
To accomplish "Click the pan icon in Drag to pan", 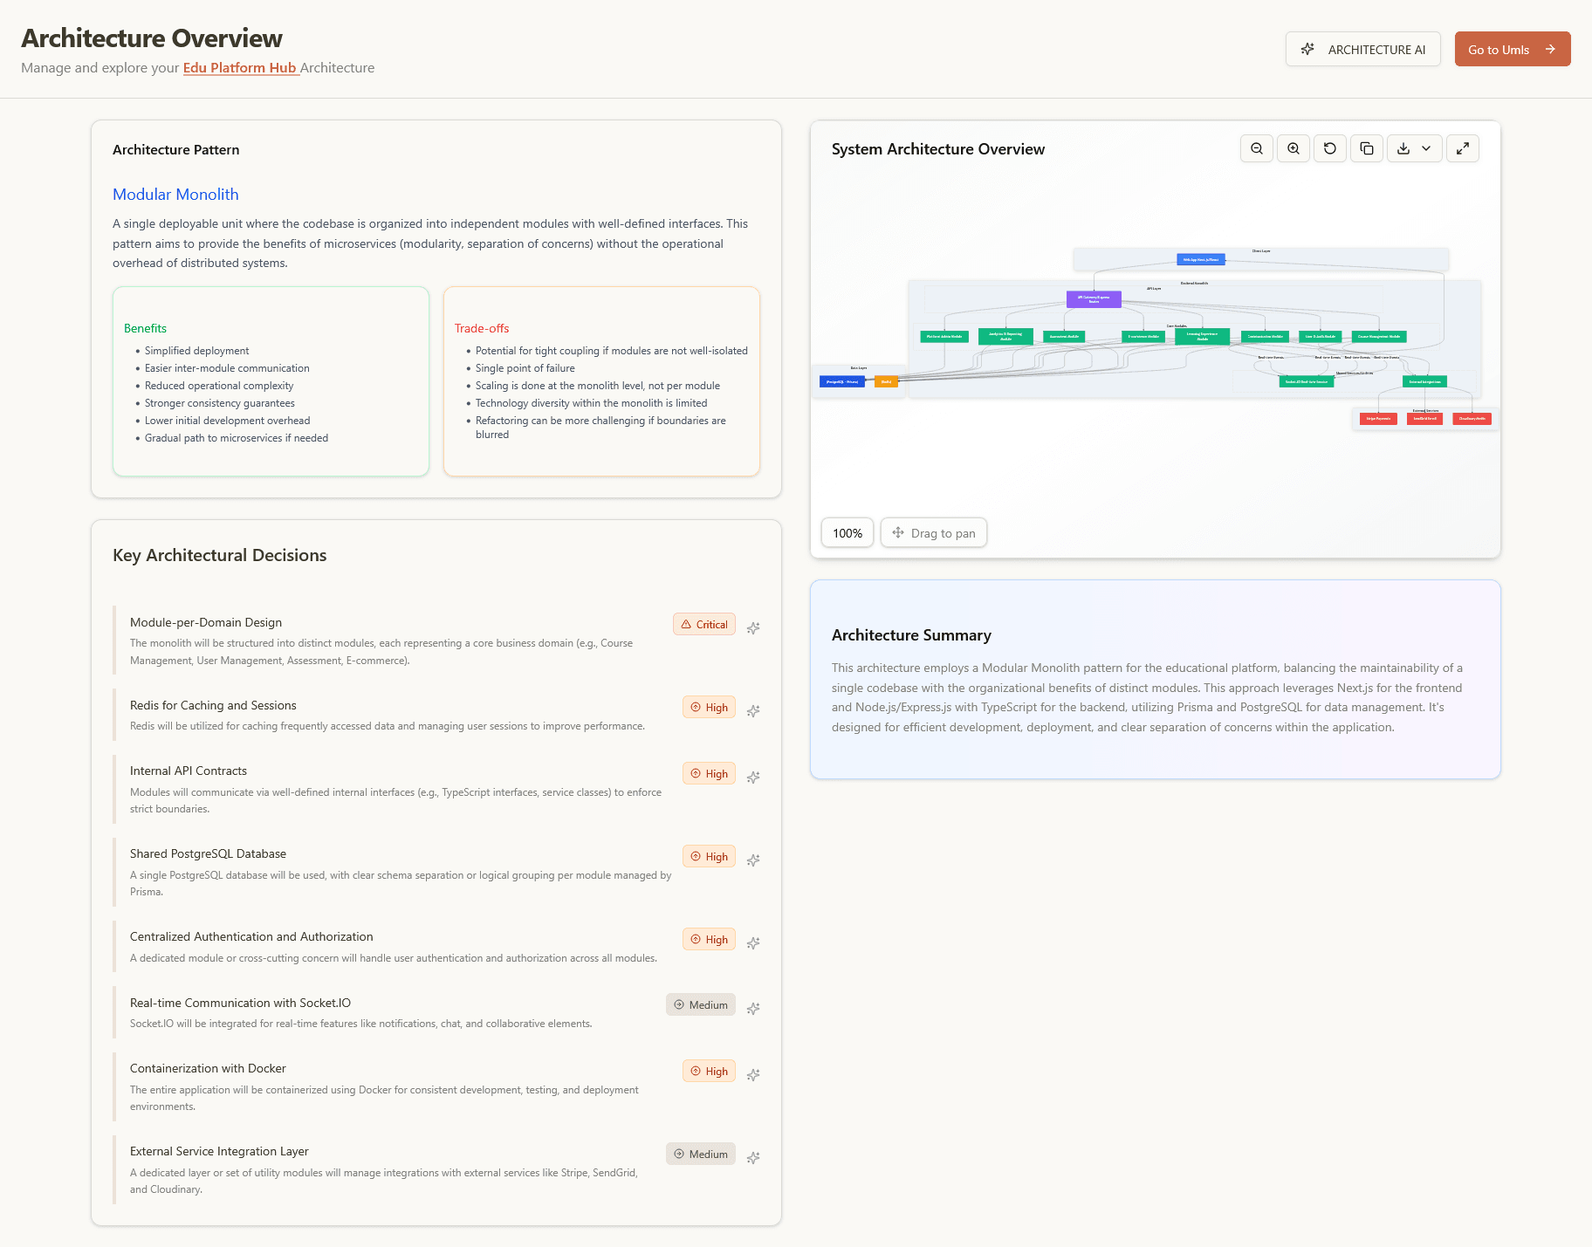I will click(x=898, y=532).
